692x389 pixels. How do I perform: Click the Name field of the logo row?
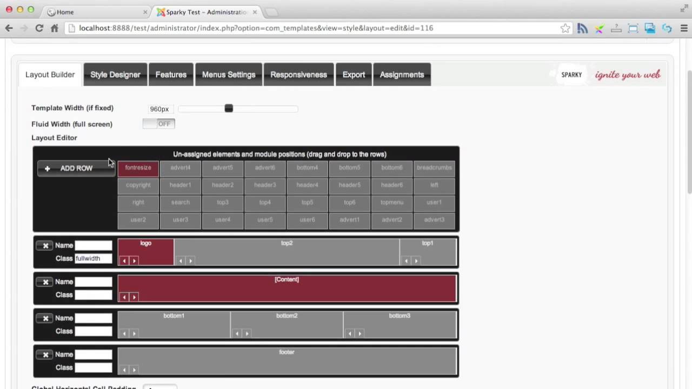click(x=94, y=245)
